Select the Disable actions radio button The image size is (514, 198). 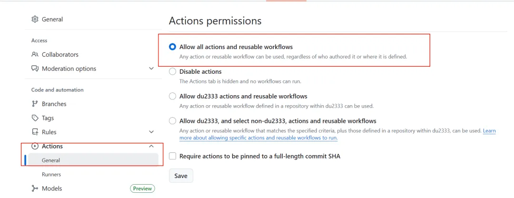[x=172, y=71]
